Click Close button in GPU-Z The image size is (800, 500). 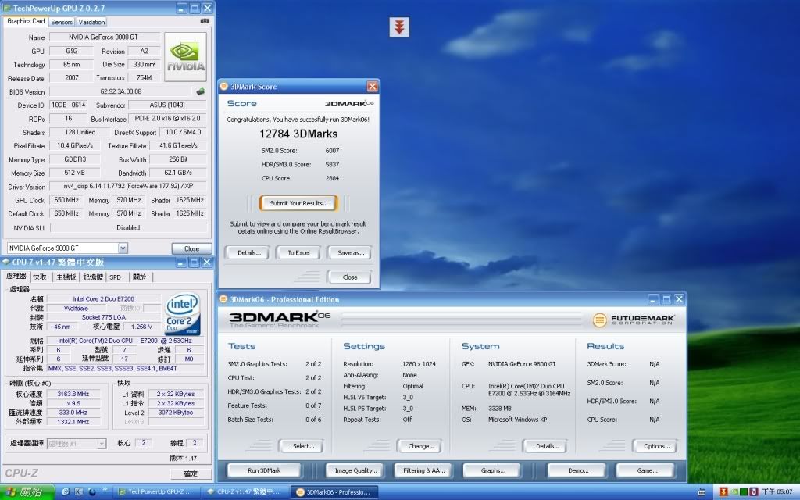(192, 248)
